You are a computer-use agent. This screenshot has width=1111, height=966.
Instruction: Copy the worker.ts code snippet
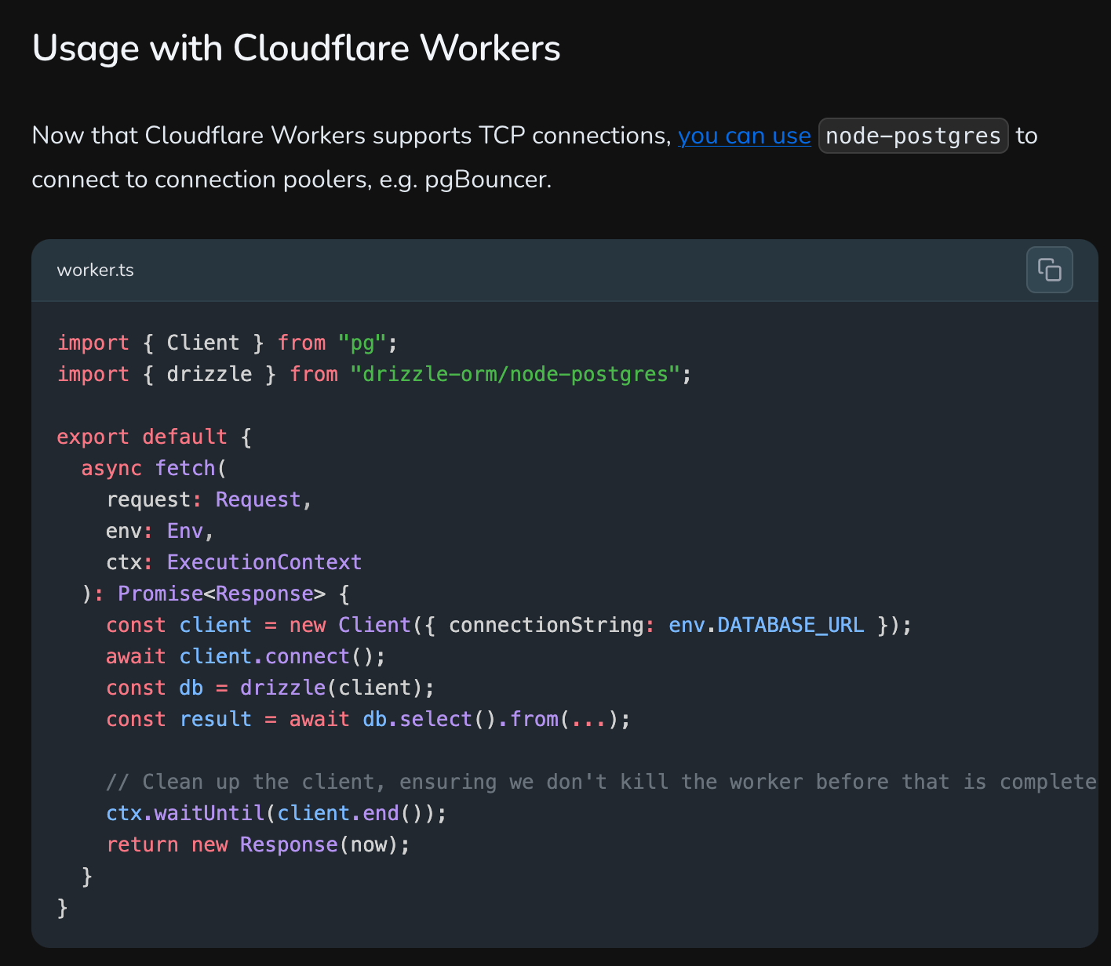pyautogui.click(x=1049, y=270)
